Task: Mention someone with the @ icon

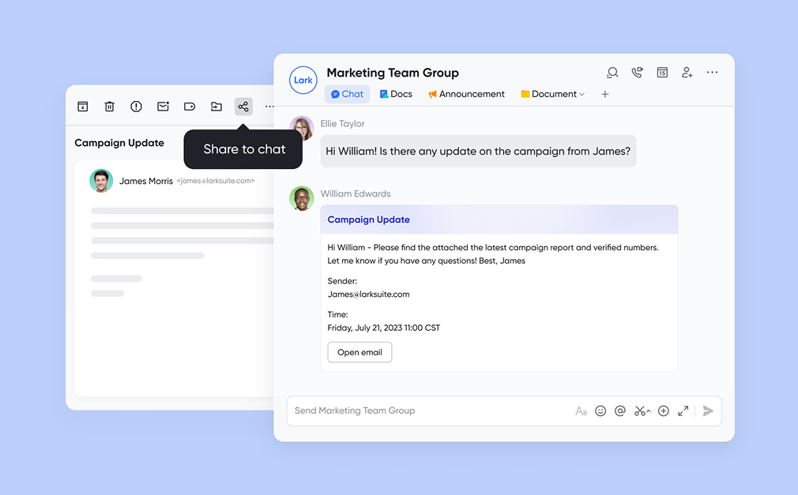Action: point(619,411)
